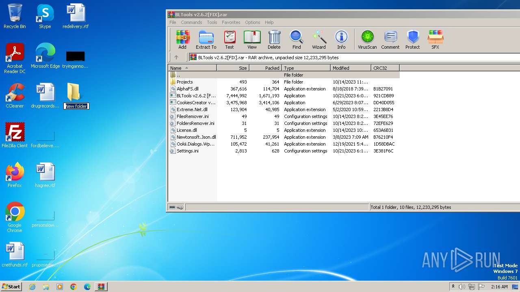
Task: Select FilesRemover.ini file
Action: coord(284,116)
